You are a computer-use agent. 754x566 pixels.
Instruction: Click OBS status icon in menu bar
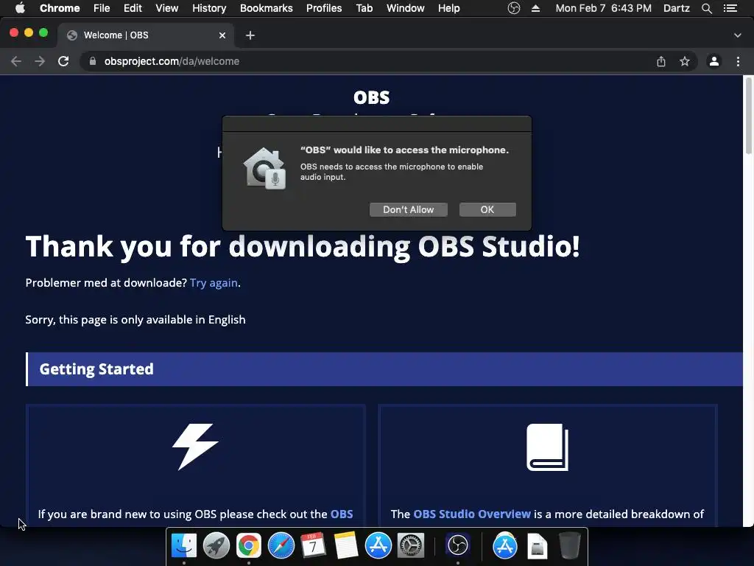point(513,8)
